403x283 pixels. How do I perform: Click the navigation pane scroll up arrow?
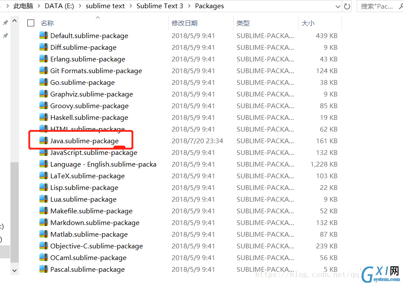[15, 20]
